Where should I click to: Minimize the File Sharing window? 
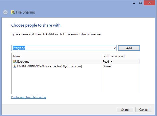pyautogui.click(x=134, y=3)
